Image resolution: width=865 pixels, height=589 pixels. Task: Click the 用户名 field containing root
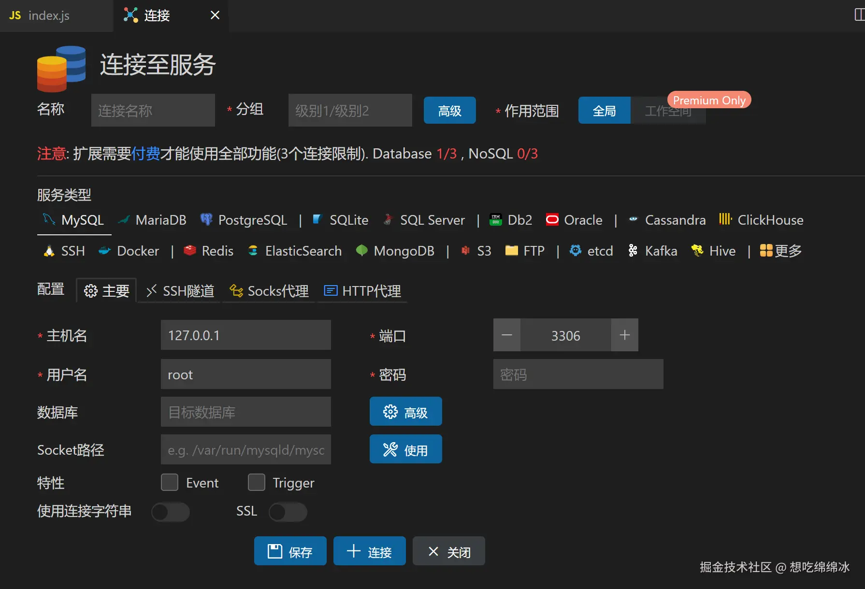point(246,374)
